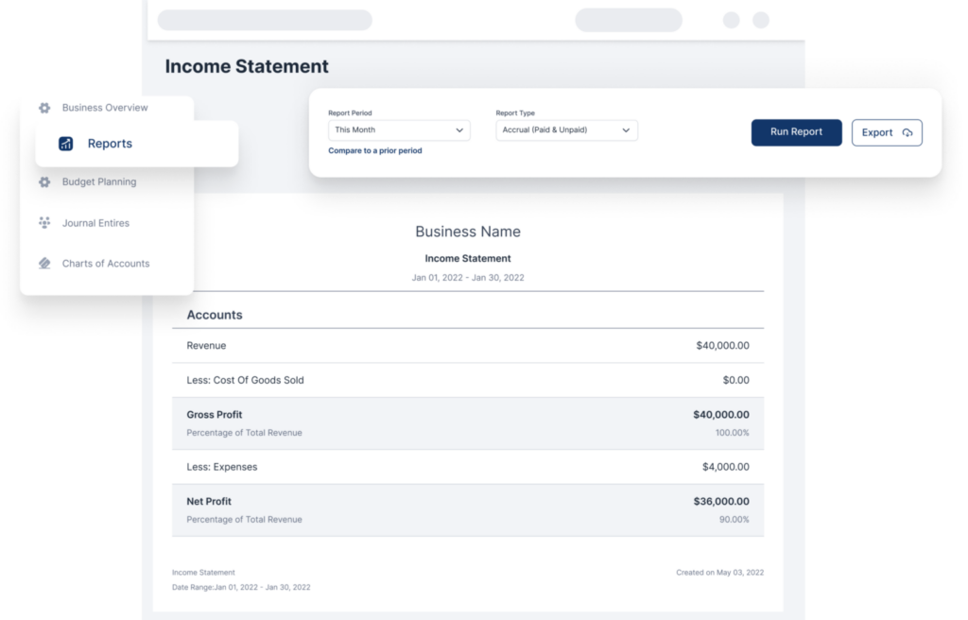The height and width of the screenshot is (620, 968).
Task: Open the Report Period dropdown
Action: pos(399,130)
